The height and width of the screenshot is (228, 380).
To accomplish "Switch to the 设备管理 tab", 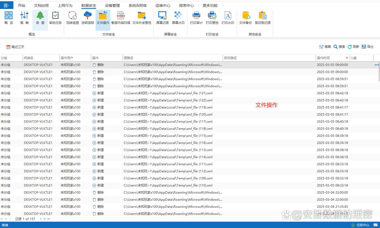I will [x=112, y=6].
